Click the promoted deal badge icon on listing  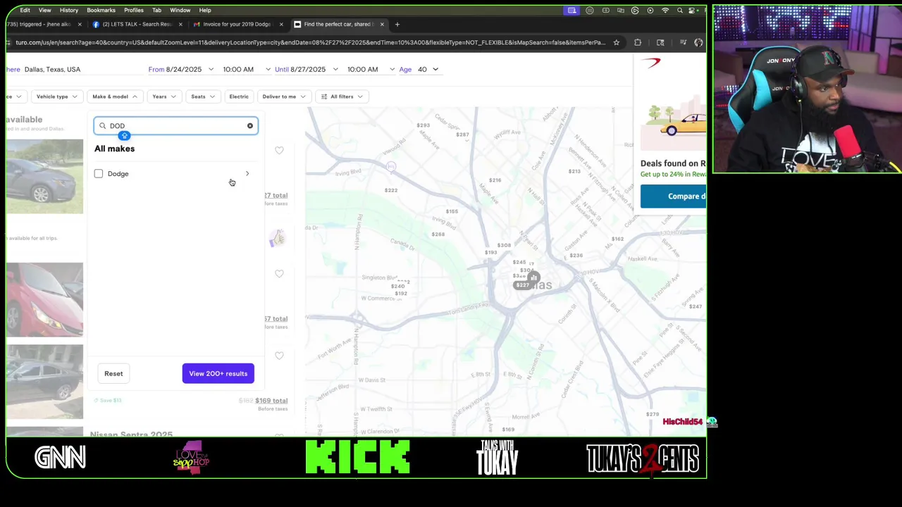277,238
